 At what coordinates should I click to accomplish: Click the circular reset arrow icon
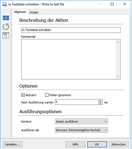click(x=6, y=27)
